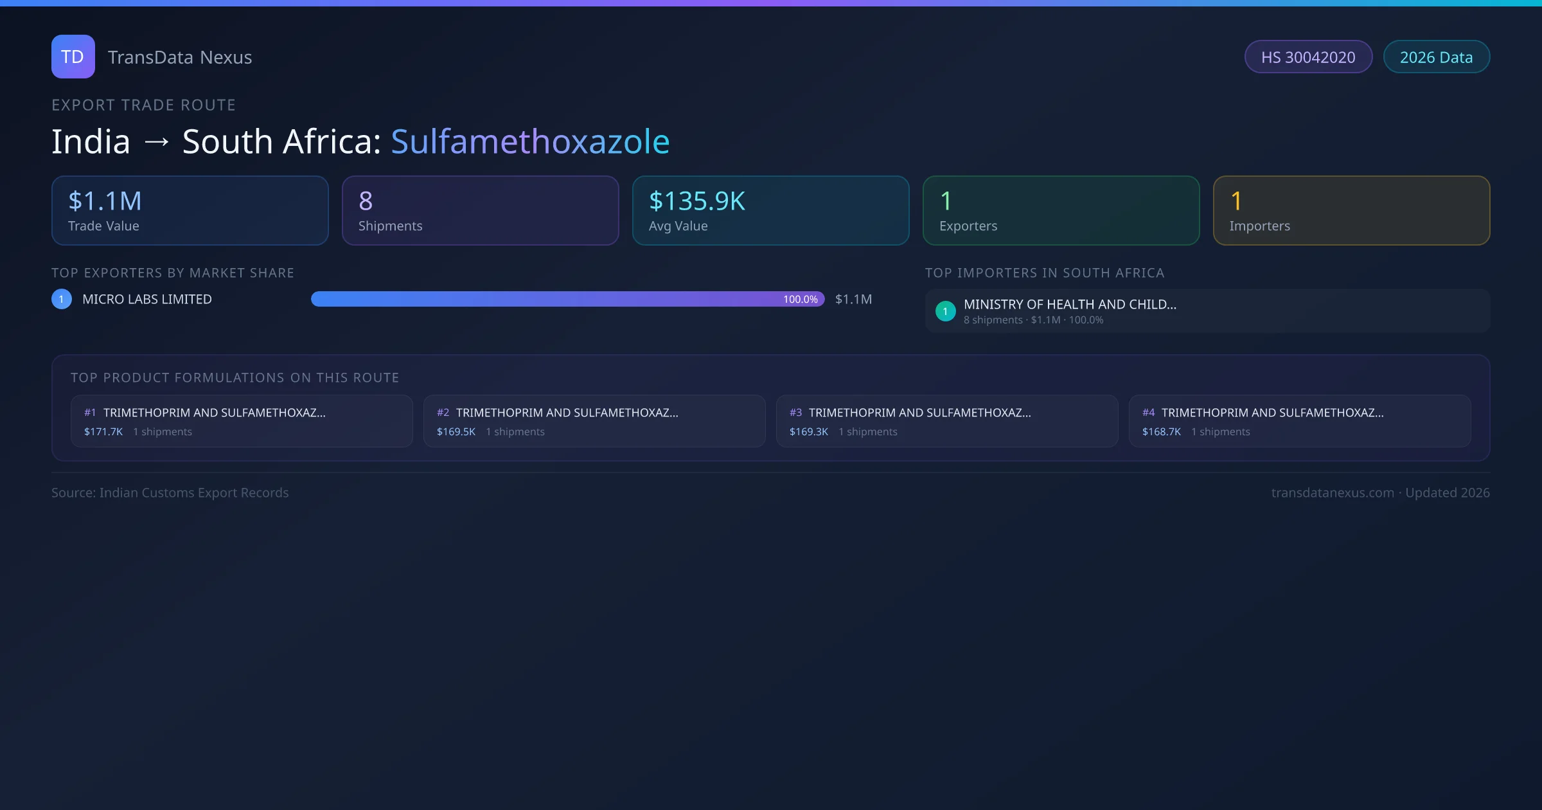The width and height of the screenshot is (1542, 810).
Task: Select the 8 Shipments card
Action: click(x=480, y=211)
